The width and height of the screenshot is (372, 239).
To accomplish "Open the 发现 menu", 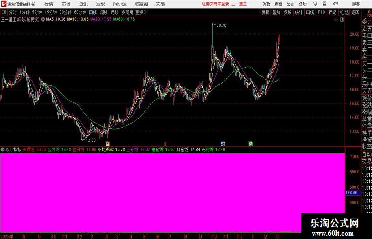I will 101,4.
